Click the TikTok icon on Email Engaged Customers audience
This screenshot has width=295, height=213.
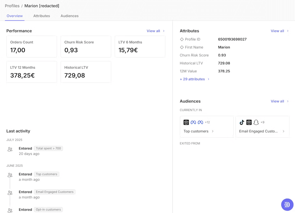[x=242, y=122]
